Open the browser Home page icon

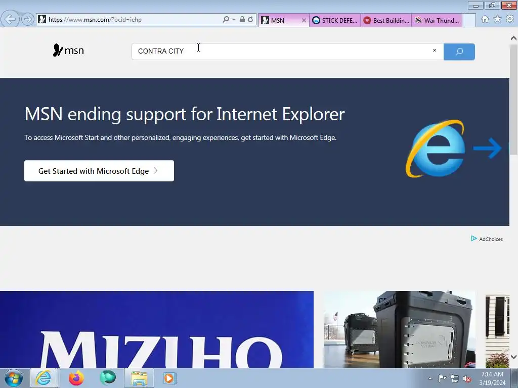485,20
